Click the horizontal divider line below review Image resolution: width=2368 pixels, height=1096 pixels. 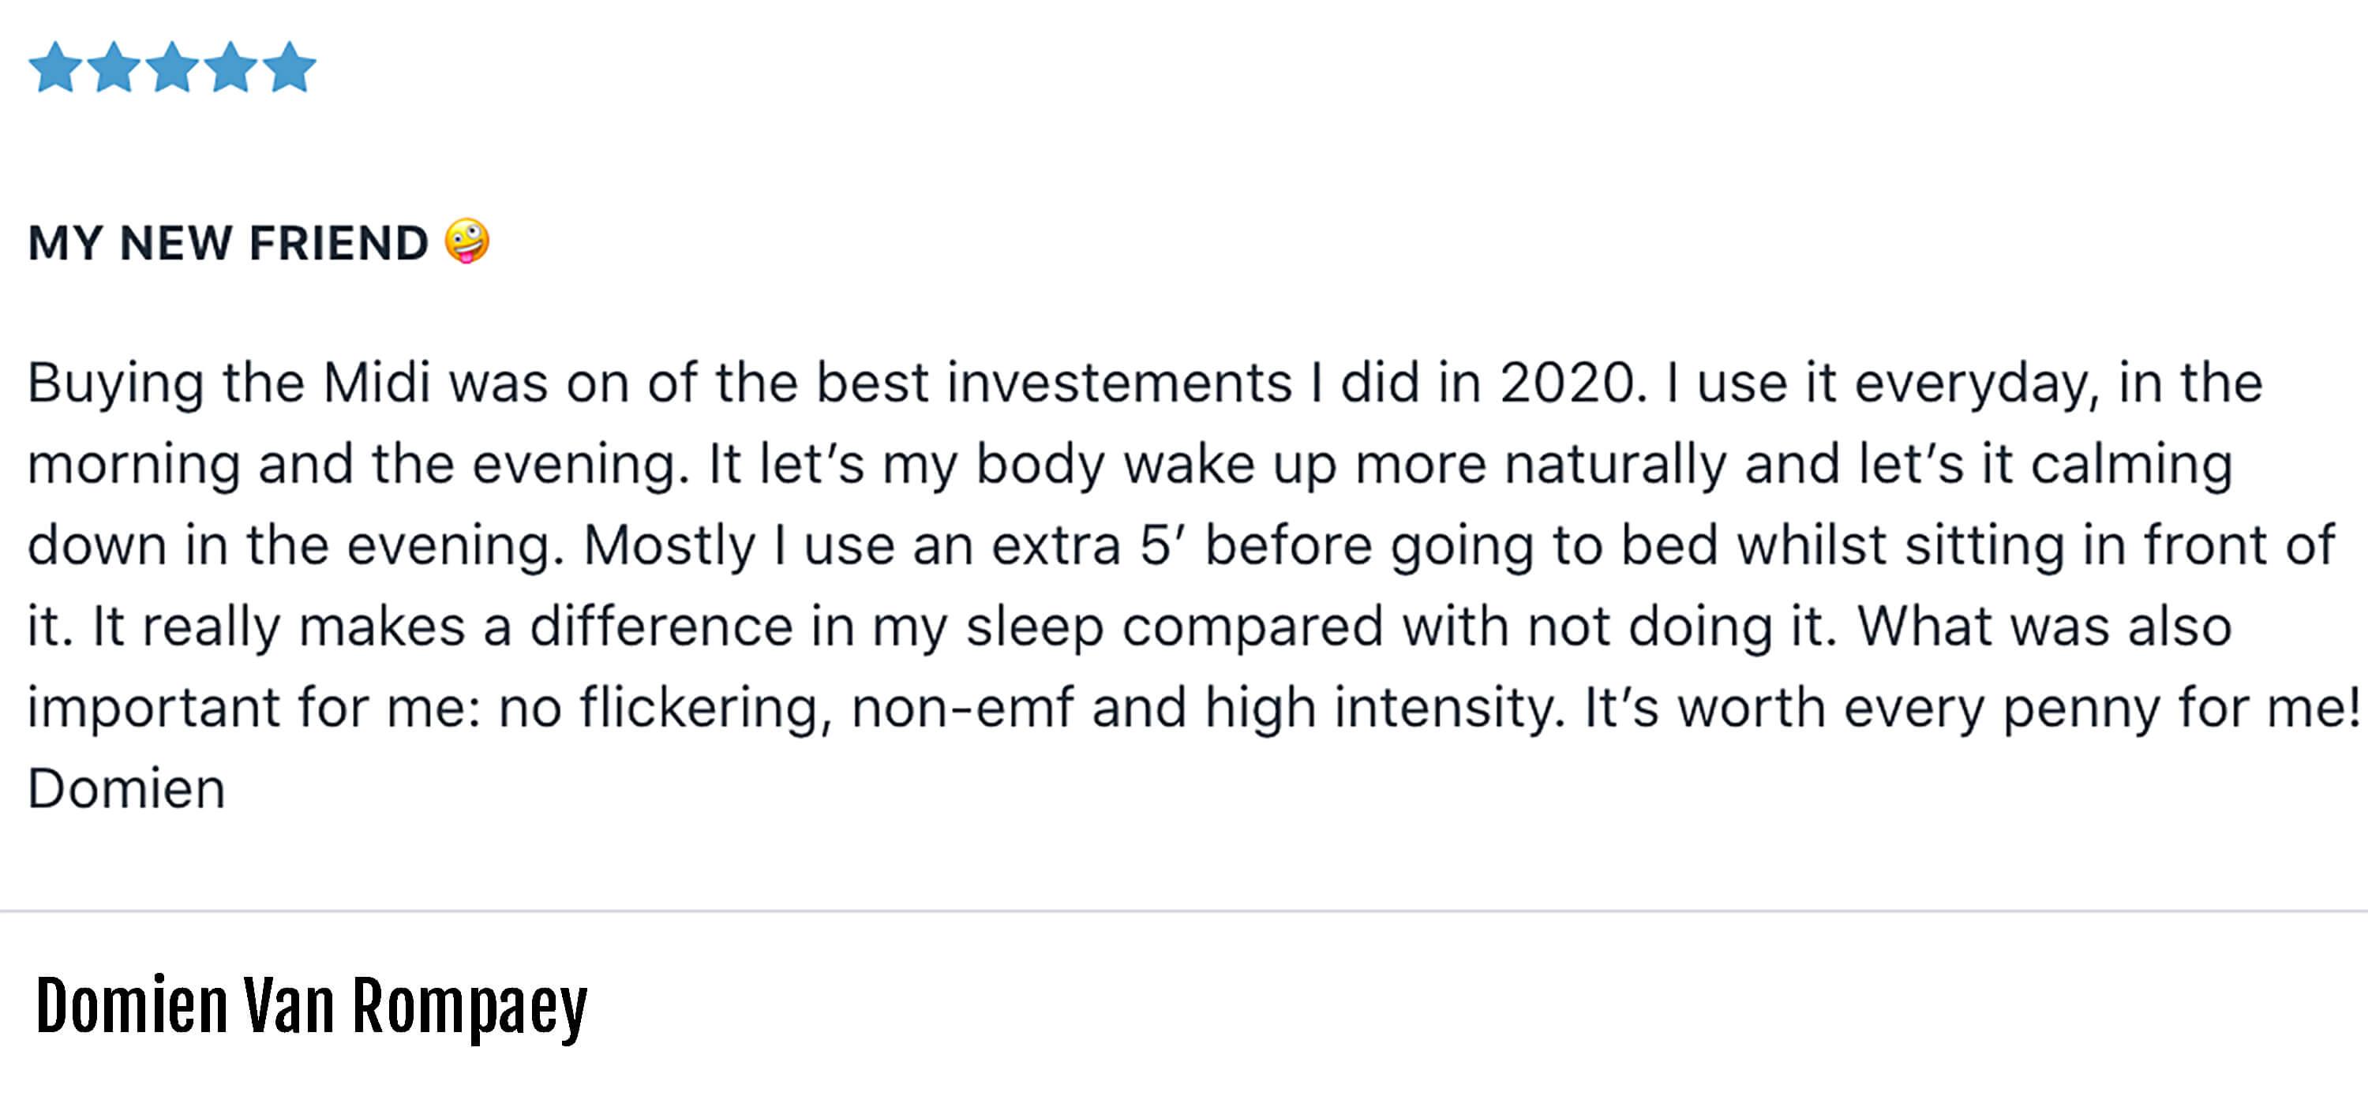pyautogui.click(x=1184, y=911)
